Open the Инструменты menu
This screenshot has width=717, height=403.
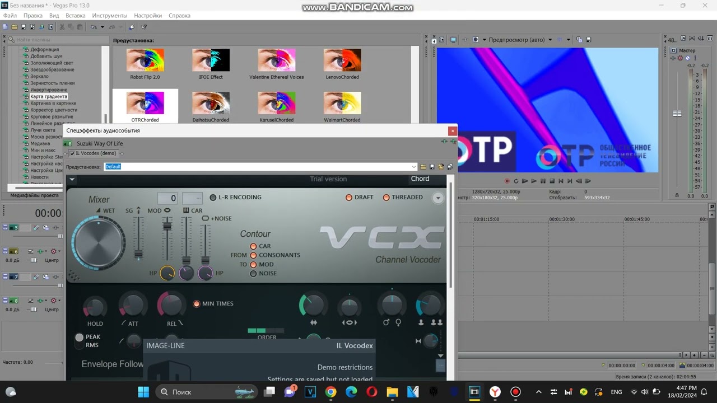(110, 16)
